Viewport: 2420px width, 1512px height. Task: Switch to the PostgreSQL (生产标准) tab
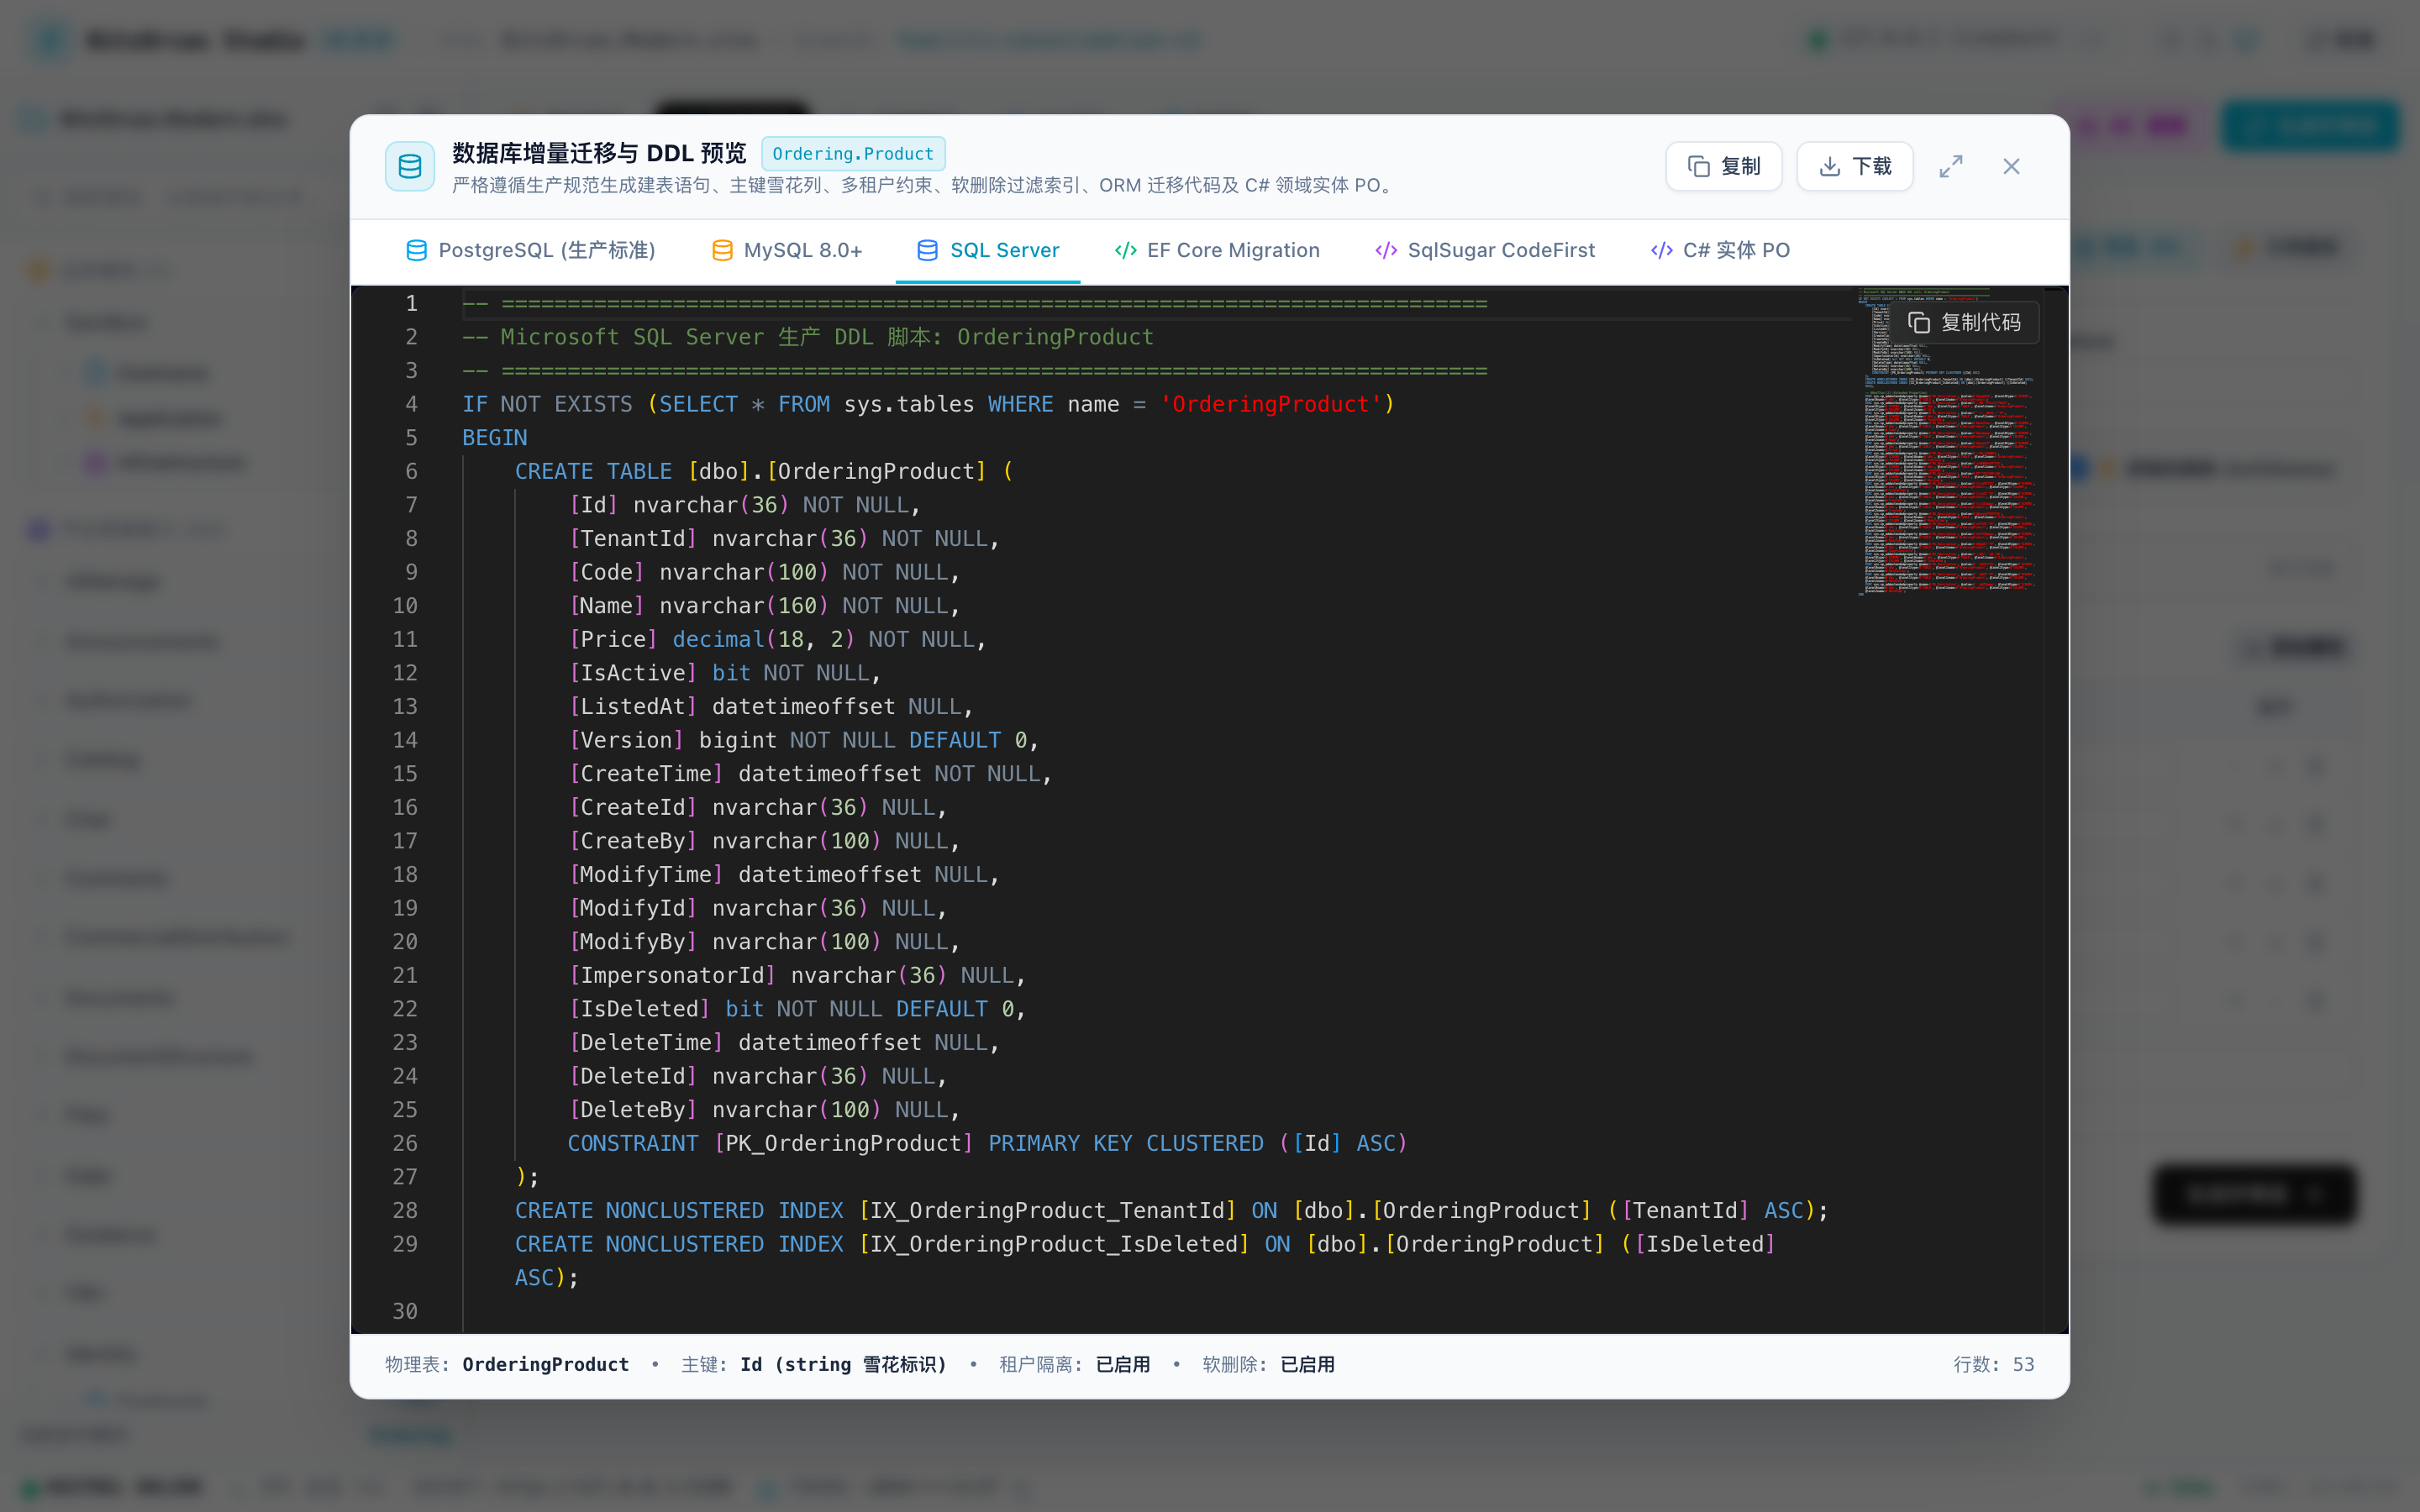pyautogui.click(x=531, y=250)
